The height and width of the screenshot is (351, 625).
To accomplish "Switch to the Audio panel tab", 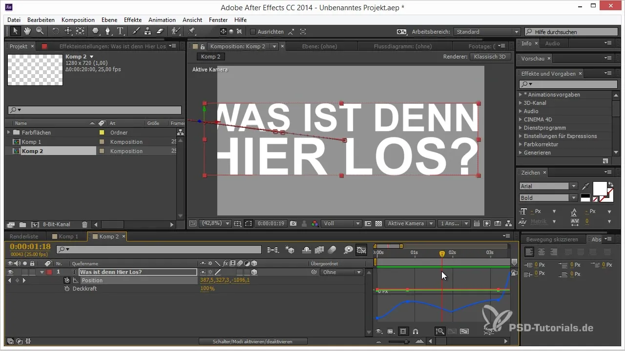I will tap(552, 43).
